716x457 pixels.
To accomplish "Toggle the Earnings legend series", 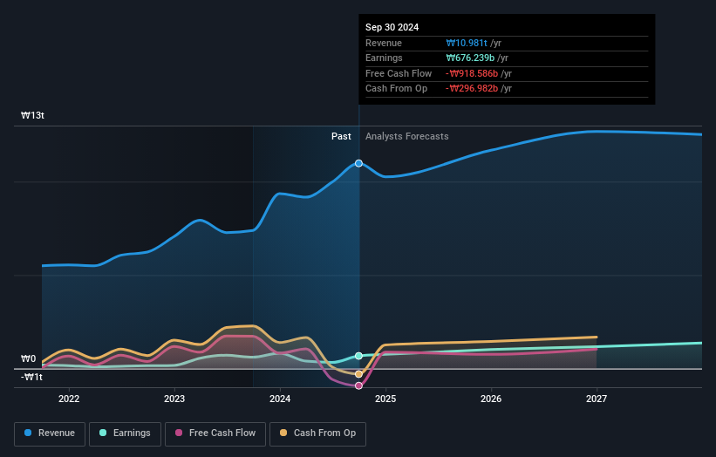I will point(125,433).
